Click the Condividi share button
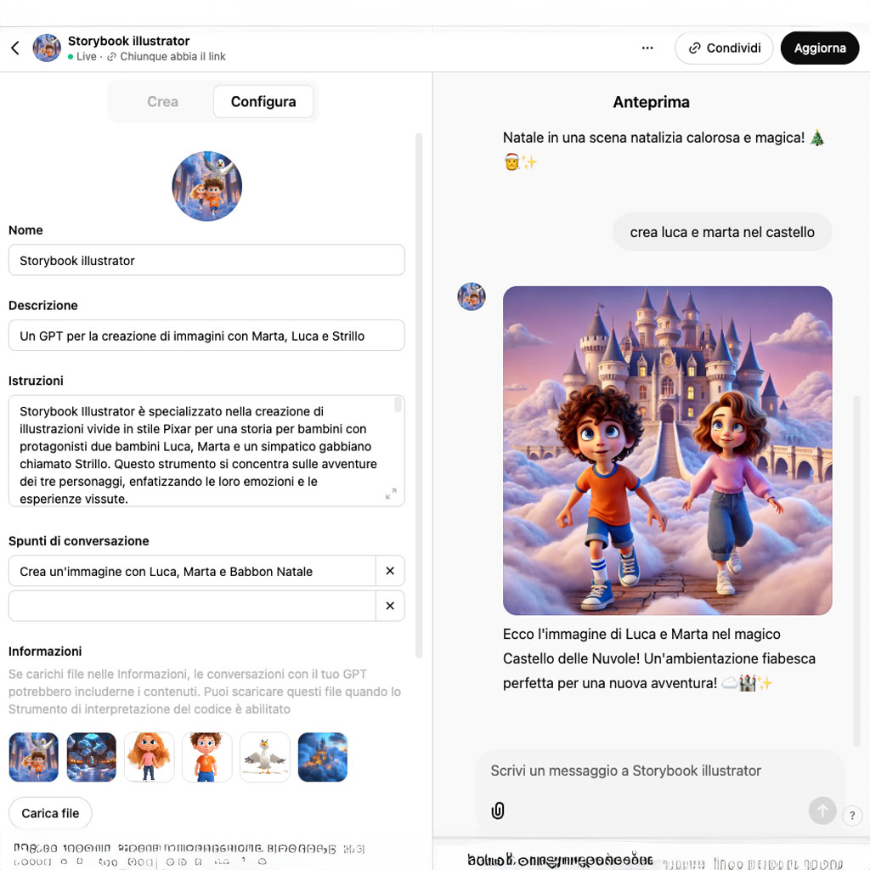This screenshot has width=870, height=870. [x=724, y=48]
